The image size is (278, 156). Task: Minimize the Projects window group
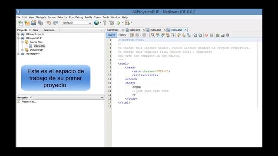click(102, 30)
